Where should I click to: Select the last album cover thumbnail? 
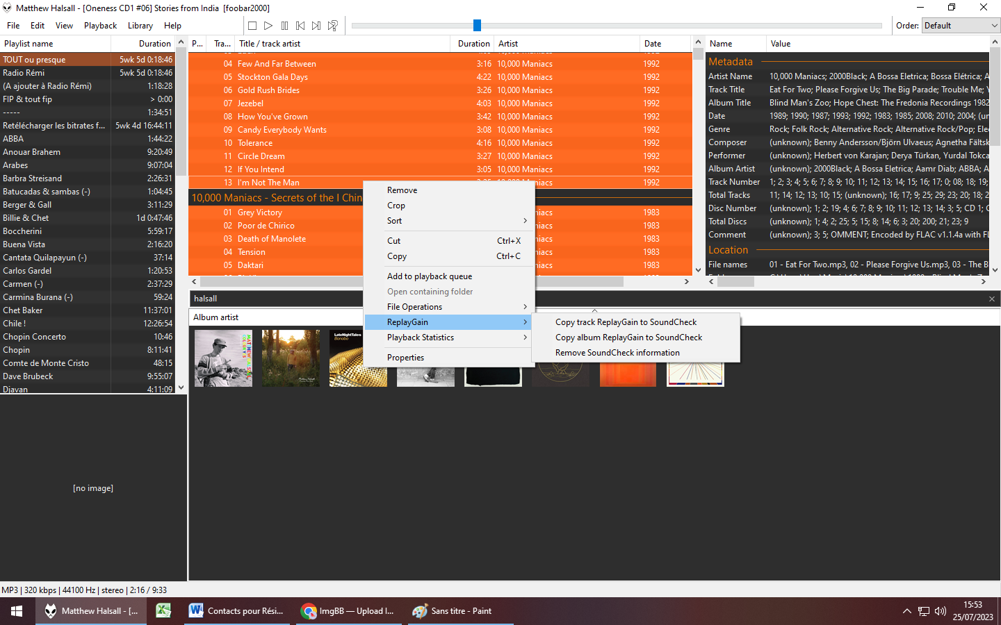click(695, 374)
